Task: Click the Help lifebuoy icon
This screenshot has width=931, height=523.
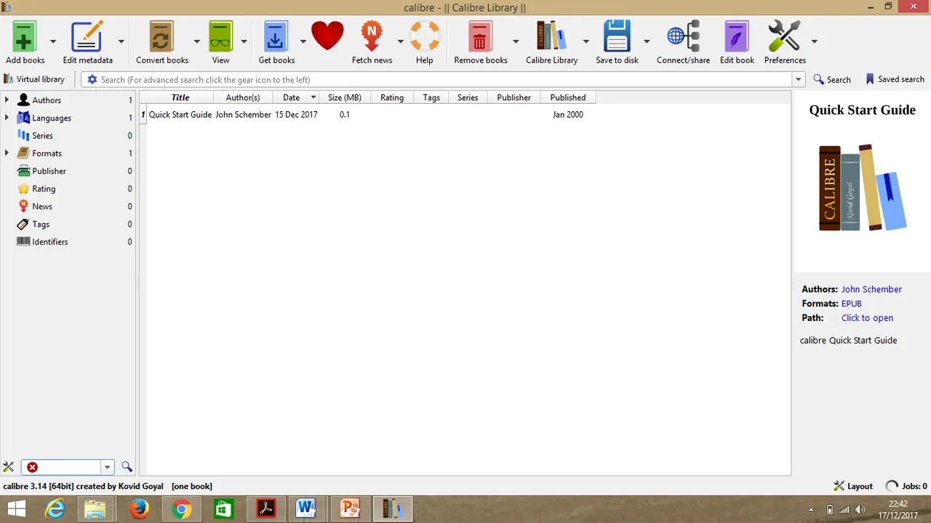Action: click(425, 36)
